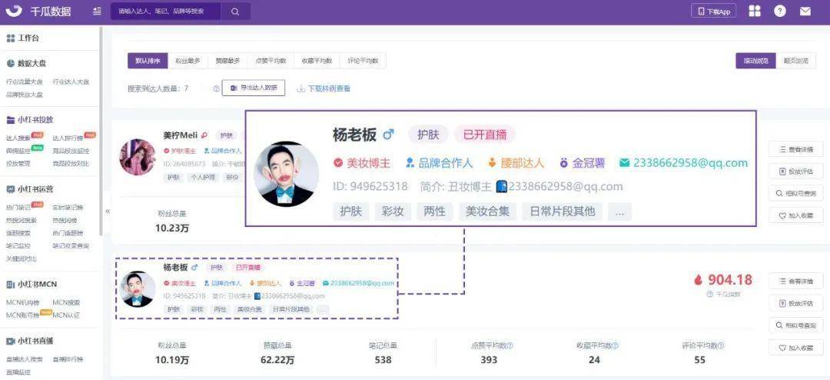Click the 千瓜数据 logo

pyautogui.click(x=42, y=12)
